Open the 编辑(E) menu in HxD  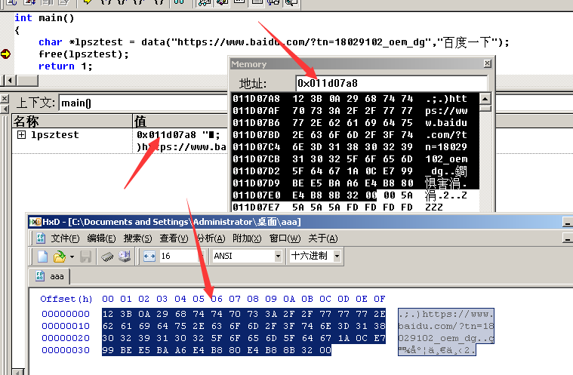coord(101,238)
